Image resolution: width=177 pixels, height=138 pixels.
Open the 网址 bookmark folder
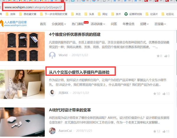(103, 14)
